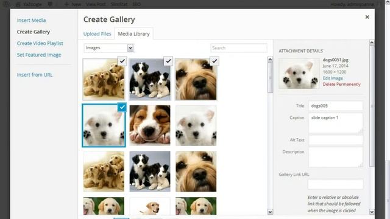This screenshot has height=219, width=390.
Task: Switch to Media Library tab
Action: pyautogui.click(x=134, y=34)
